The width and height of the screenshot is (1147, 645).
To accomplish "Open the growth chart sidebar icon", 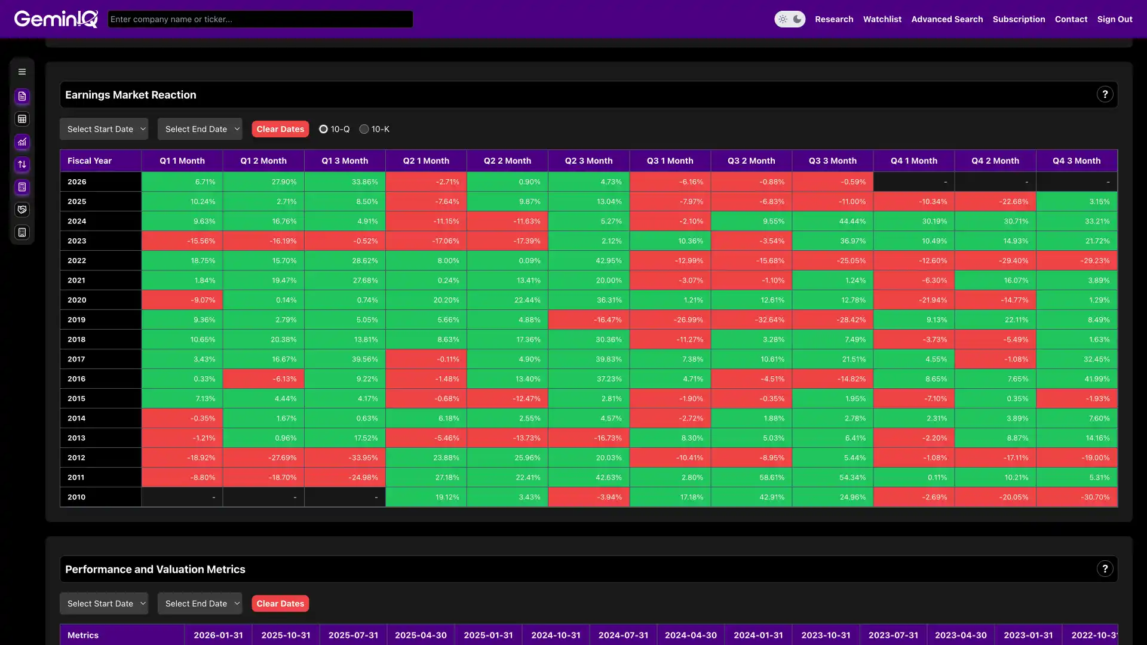I will (22, 142).
